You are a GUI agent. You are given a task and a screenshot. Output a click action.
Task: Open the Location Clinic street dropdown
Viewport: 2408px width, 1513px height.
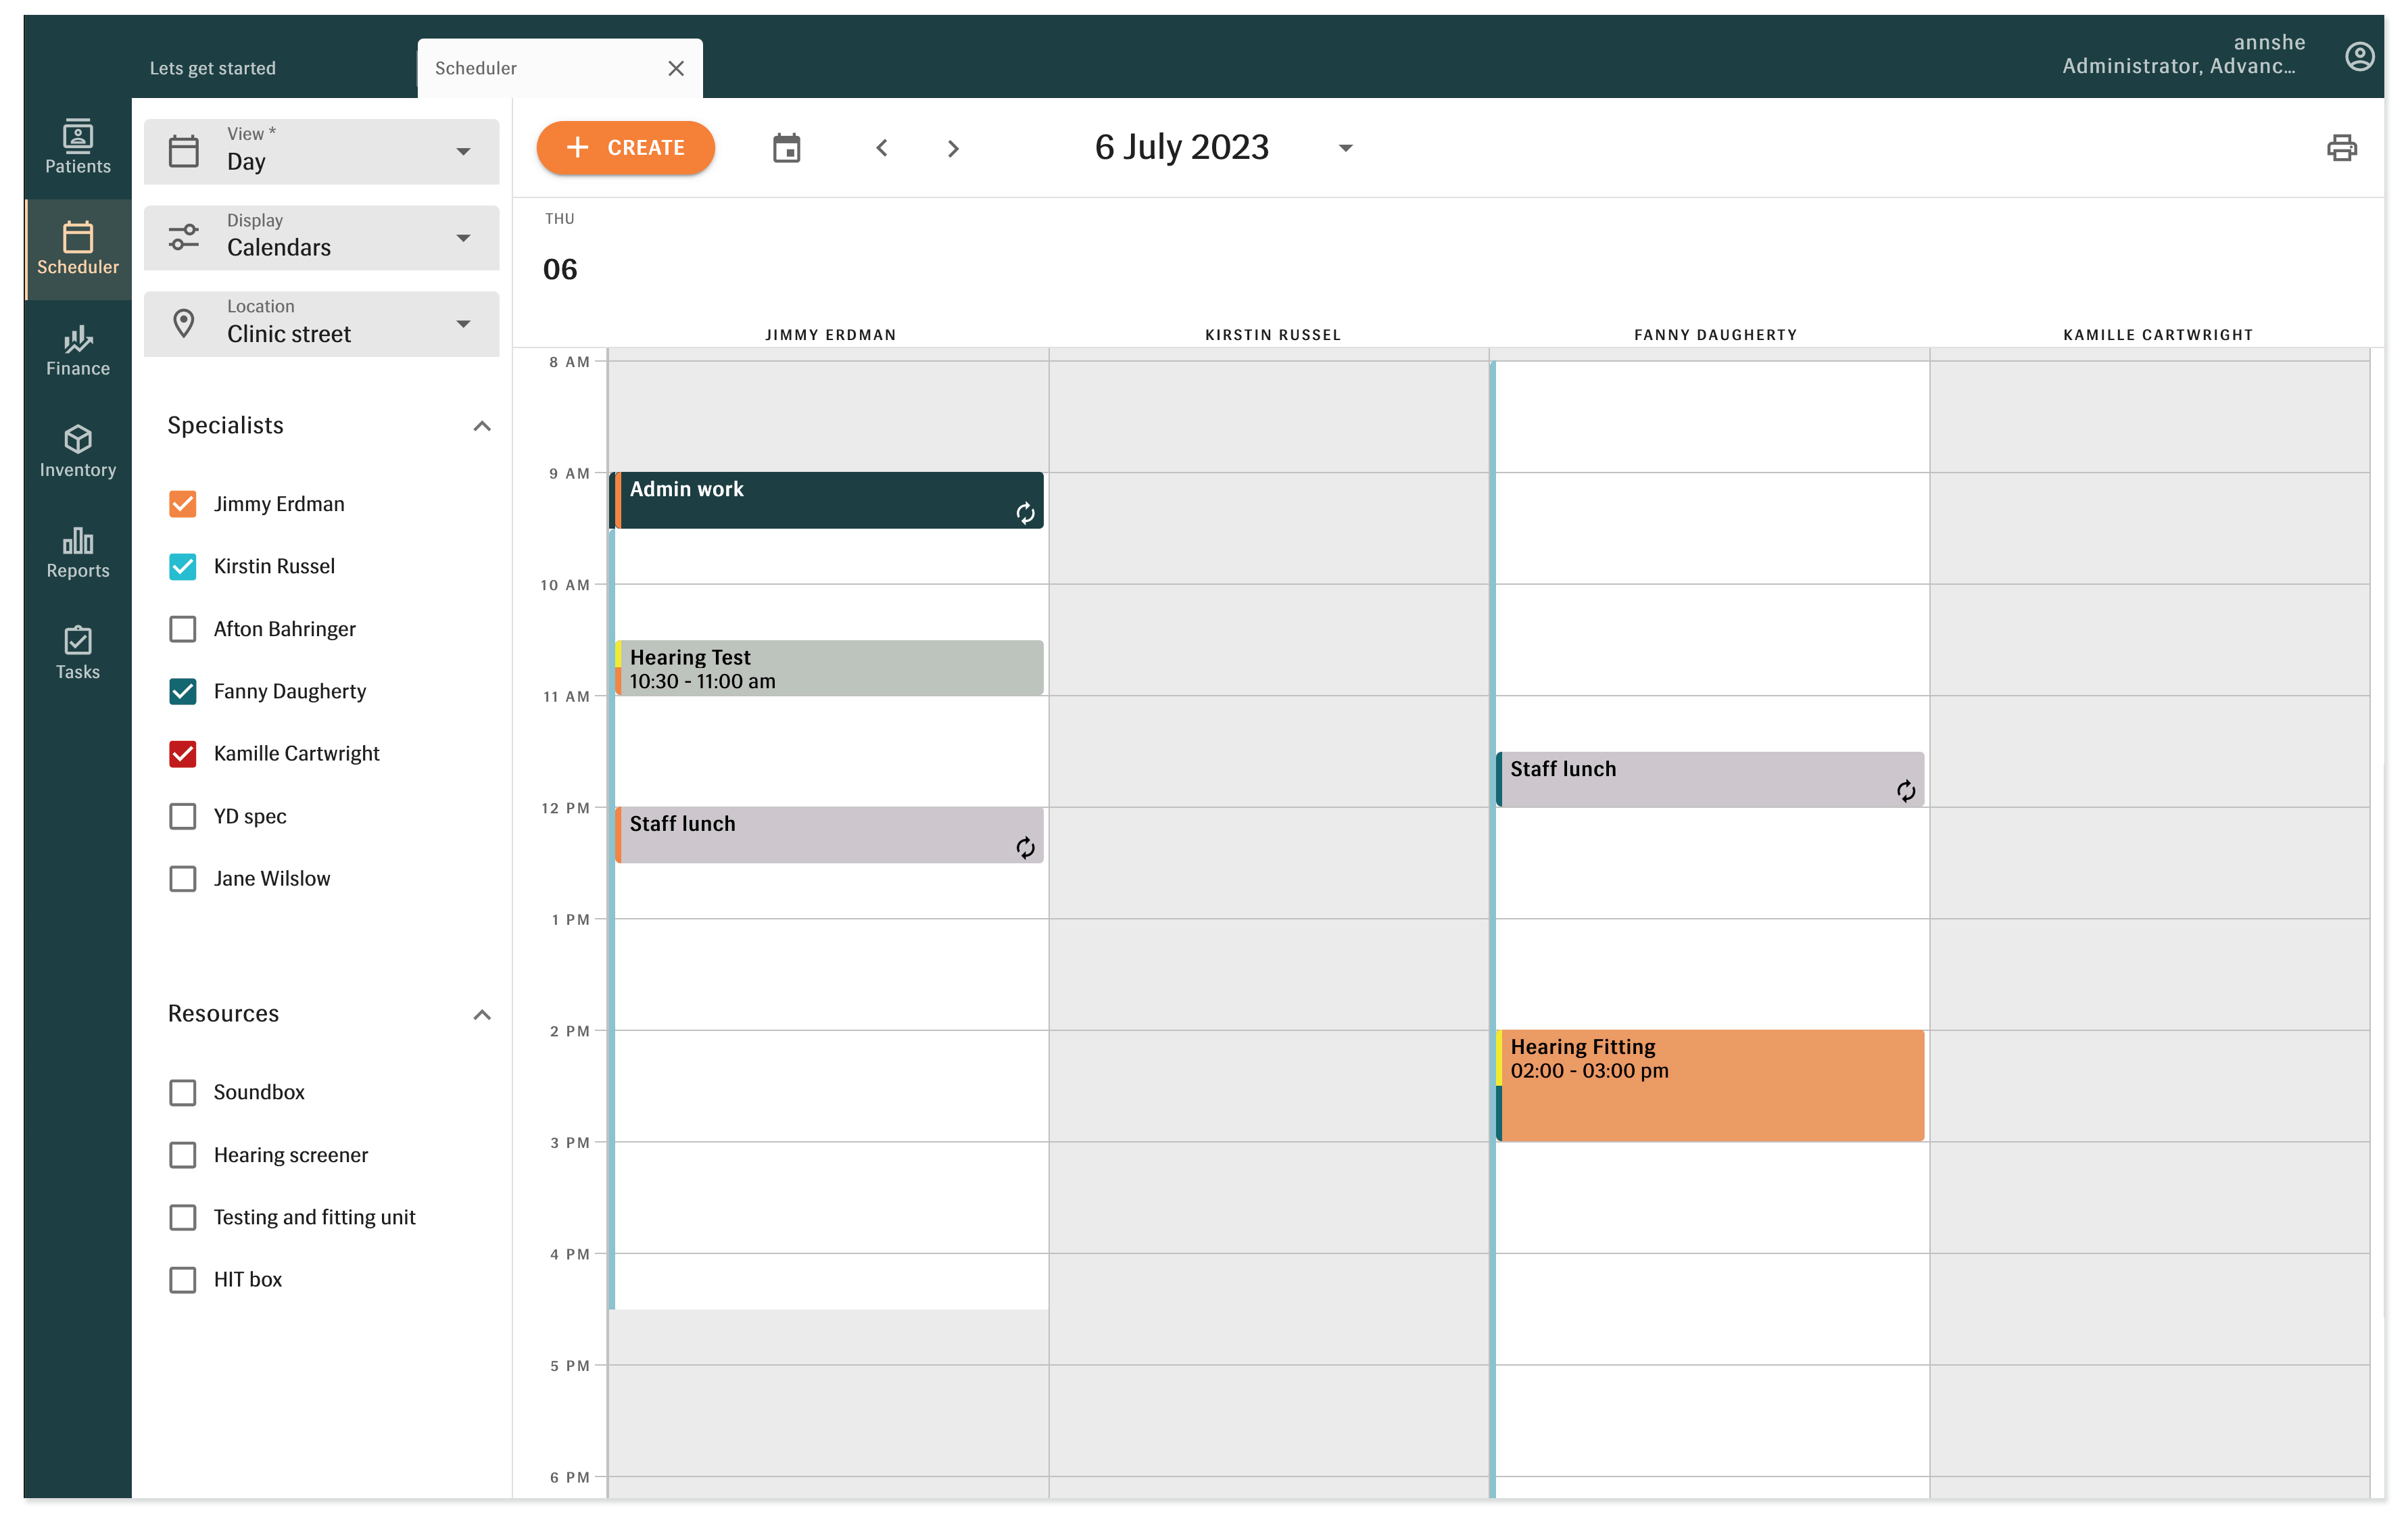pyautogui.click(x=321, y=323)
